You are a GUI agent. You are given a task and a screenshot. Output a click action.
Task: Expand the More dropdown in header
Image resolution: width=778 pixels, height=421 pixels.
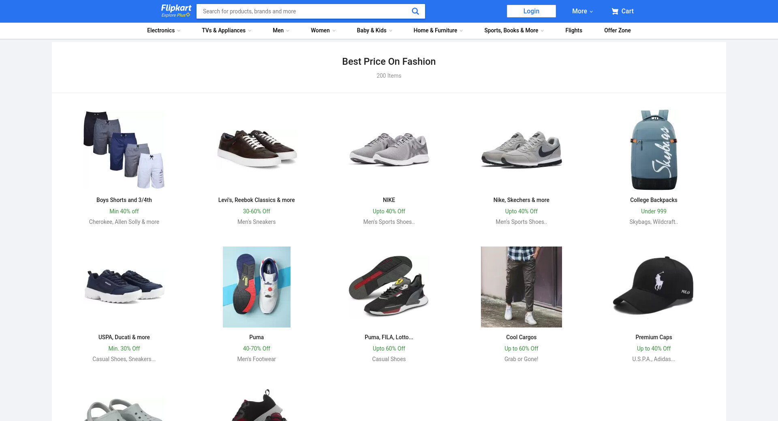click(x=582, y=11)
